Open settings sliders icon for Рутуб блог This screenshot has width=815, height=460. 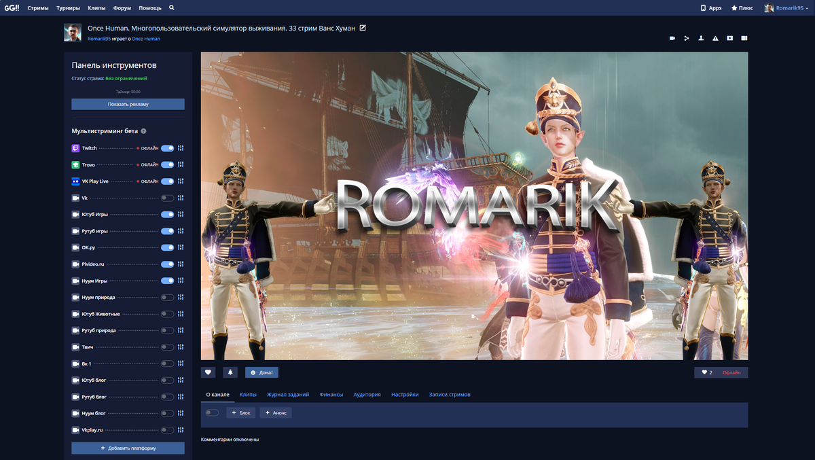click(181, 397)
